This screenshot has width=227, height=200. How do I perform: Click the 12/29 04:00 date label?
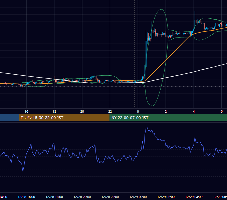tap(194, 197)
